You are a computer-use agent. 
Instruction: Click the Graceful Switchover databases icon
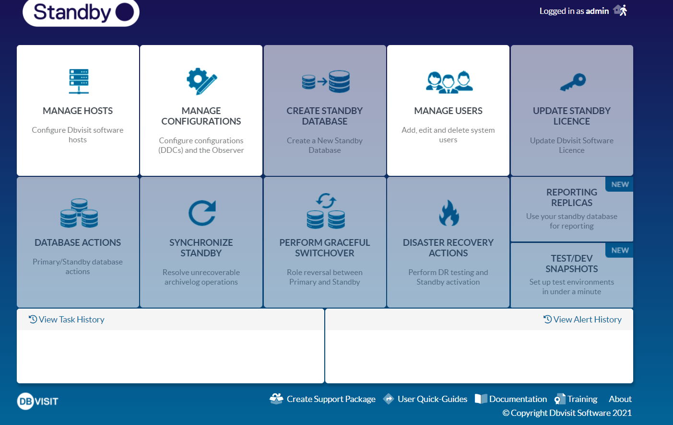pos(326,210)
